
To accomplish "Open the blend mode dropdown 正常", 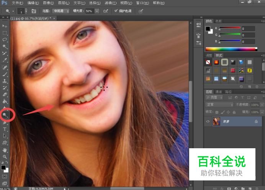I will 219,105.
